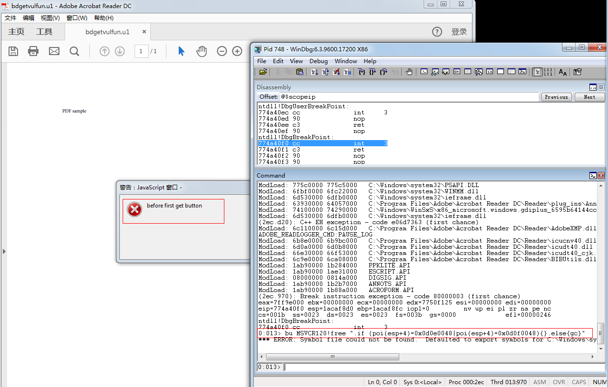Step Out using the WinDbg toolbar

(384, 72)
